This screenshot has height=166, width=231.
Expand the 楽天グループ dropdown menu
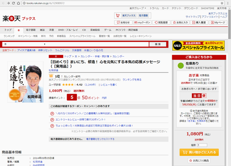(x=138, y=8)
